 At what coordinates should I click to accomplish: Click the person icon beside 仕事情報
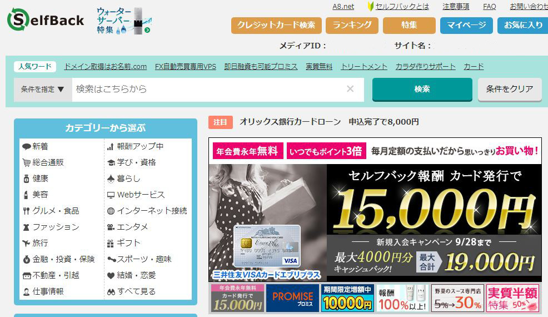click(x=26, y=292)
